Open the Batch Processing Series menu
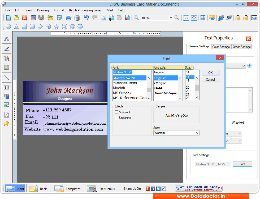Image resolution: width=260 pixels, height=199 pixels. coord(85,10)
